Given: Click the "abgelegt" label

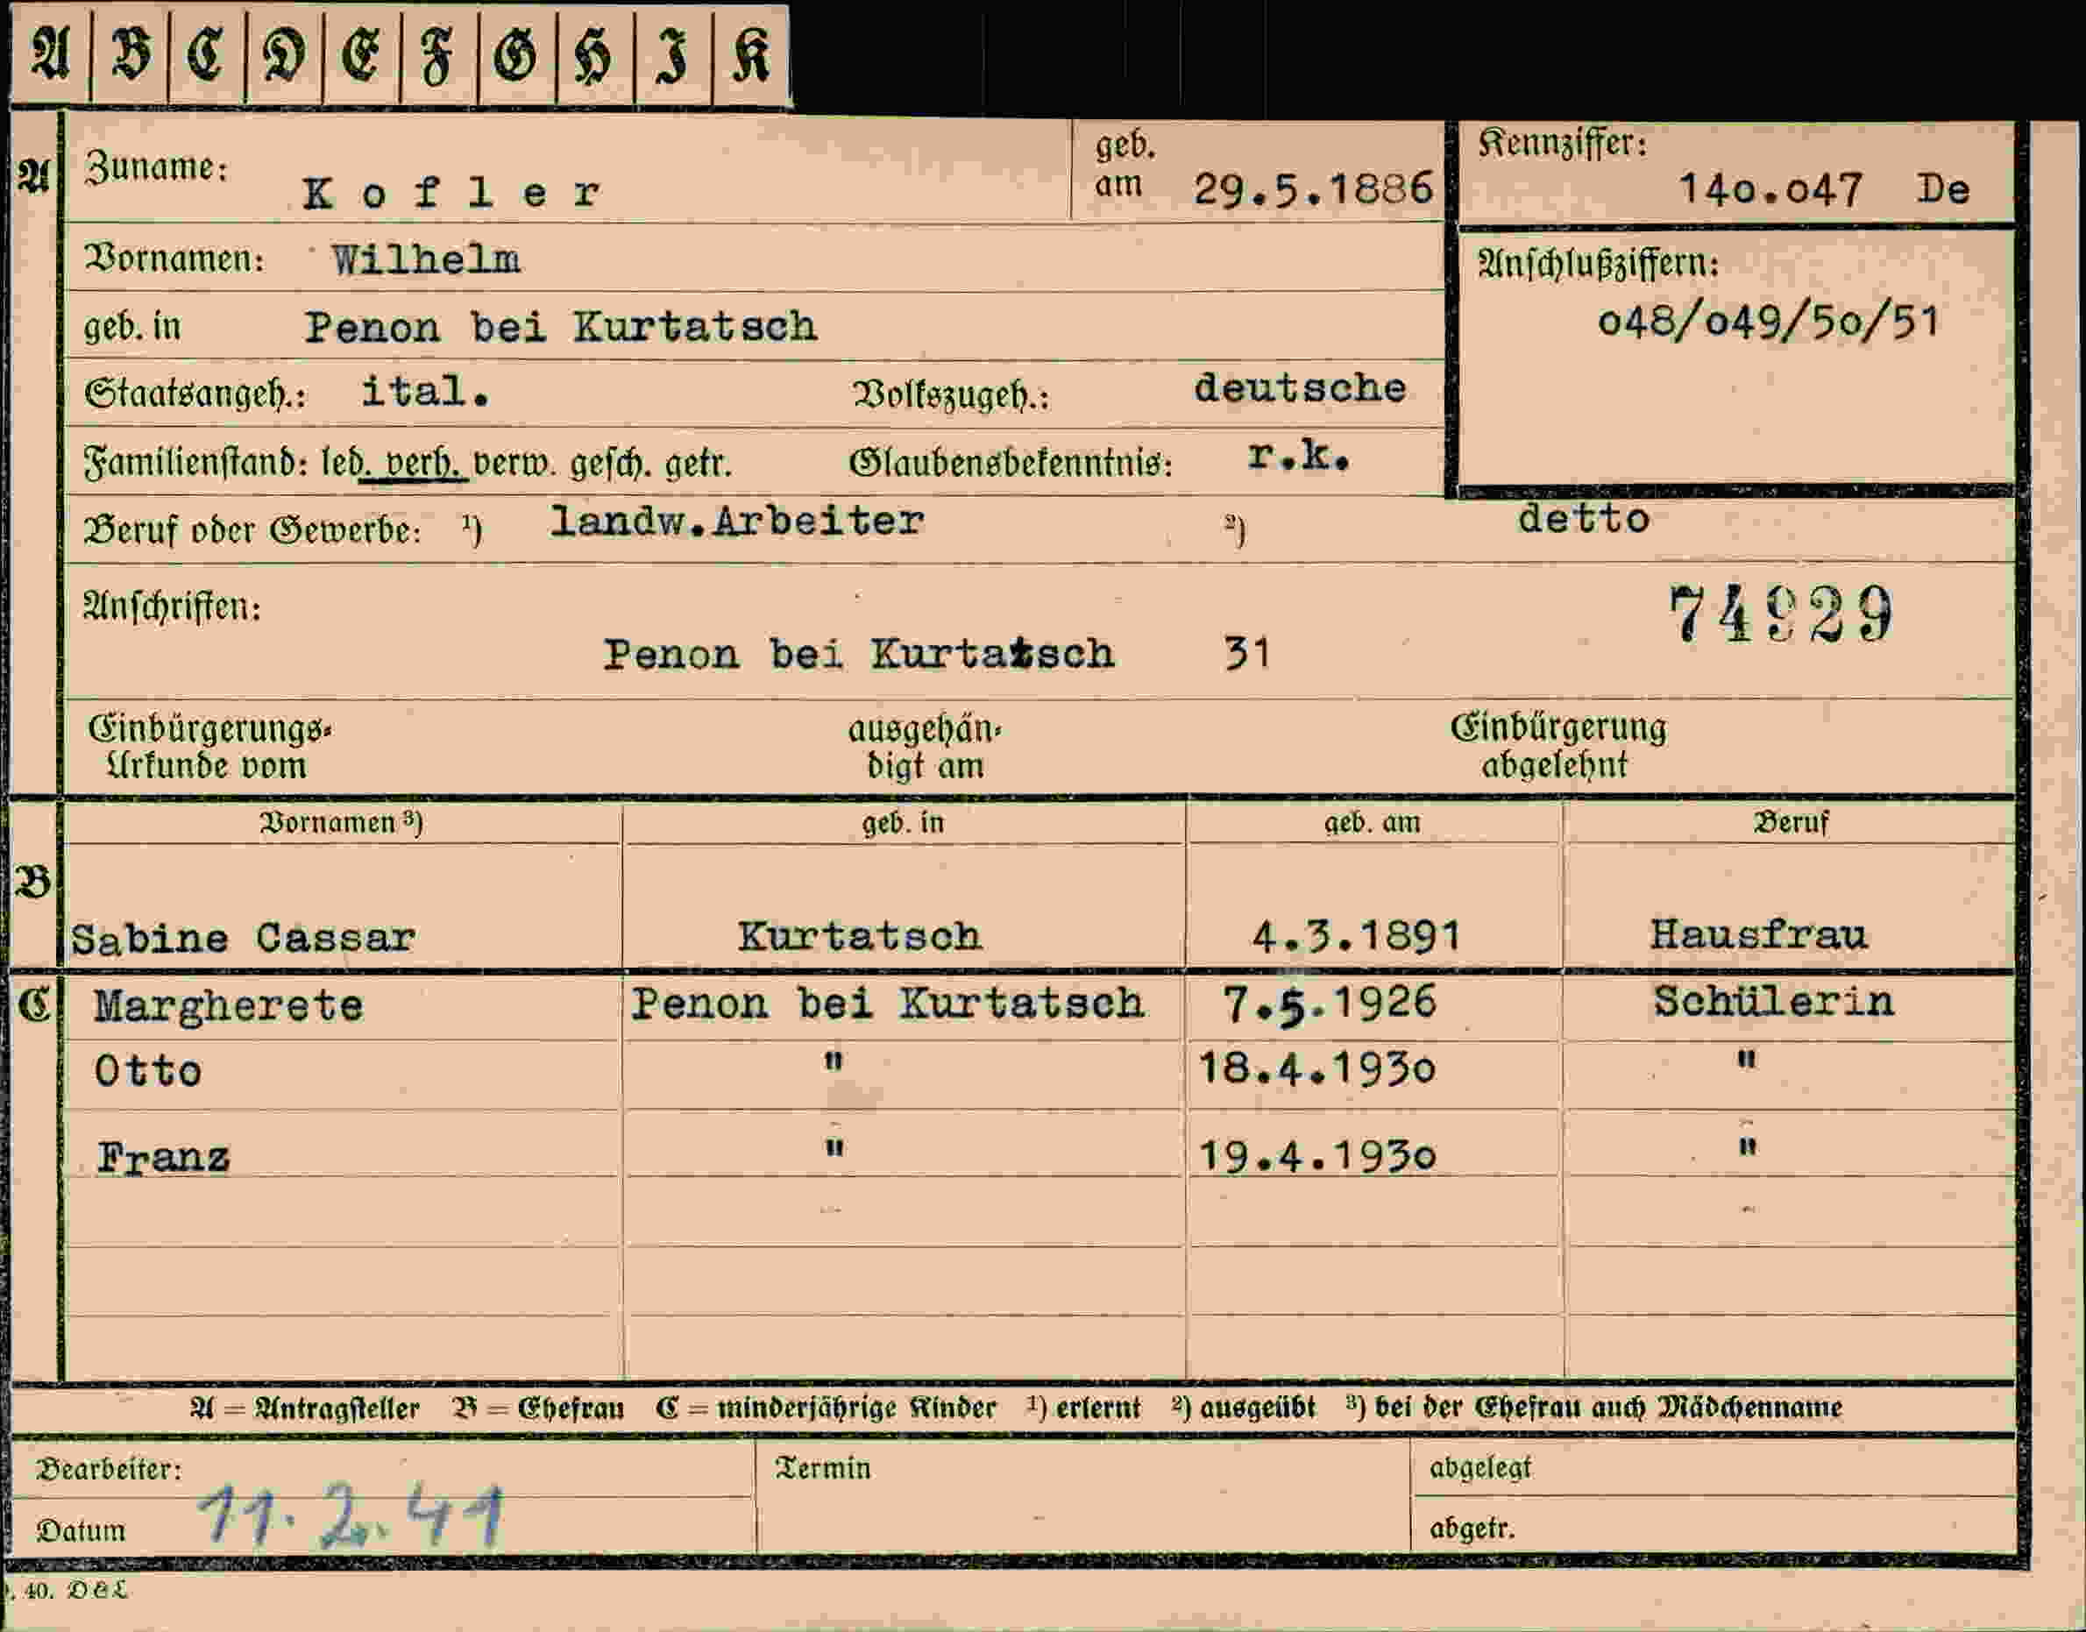Looking at the screenshot, I should click(x=1480, y=1466).
